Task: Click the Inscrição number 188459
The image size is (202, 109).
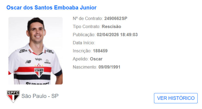Action: (x=100, y=51)
